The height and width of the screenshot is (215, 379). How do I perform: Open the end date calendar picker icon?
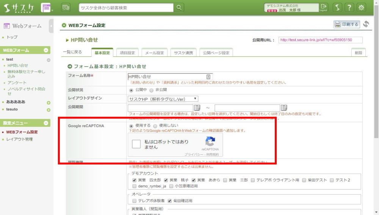[284, 108]
